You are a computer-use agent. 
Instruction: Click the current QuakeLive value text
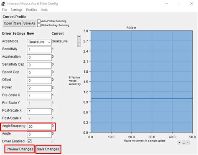[x=60, y=41]
